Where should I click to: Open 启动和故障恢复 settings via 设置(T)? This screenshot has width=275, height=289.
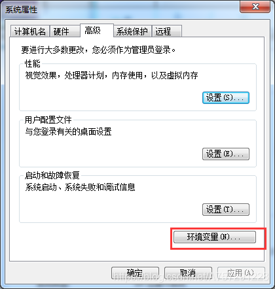226,209
